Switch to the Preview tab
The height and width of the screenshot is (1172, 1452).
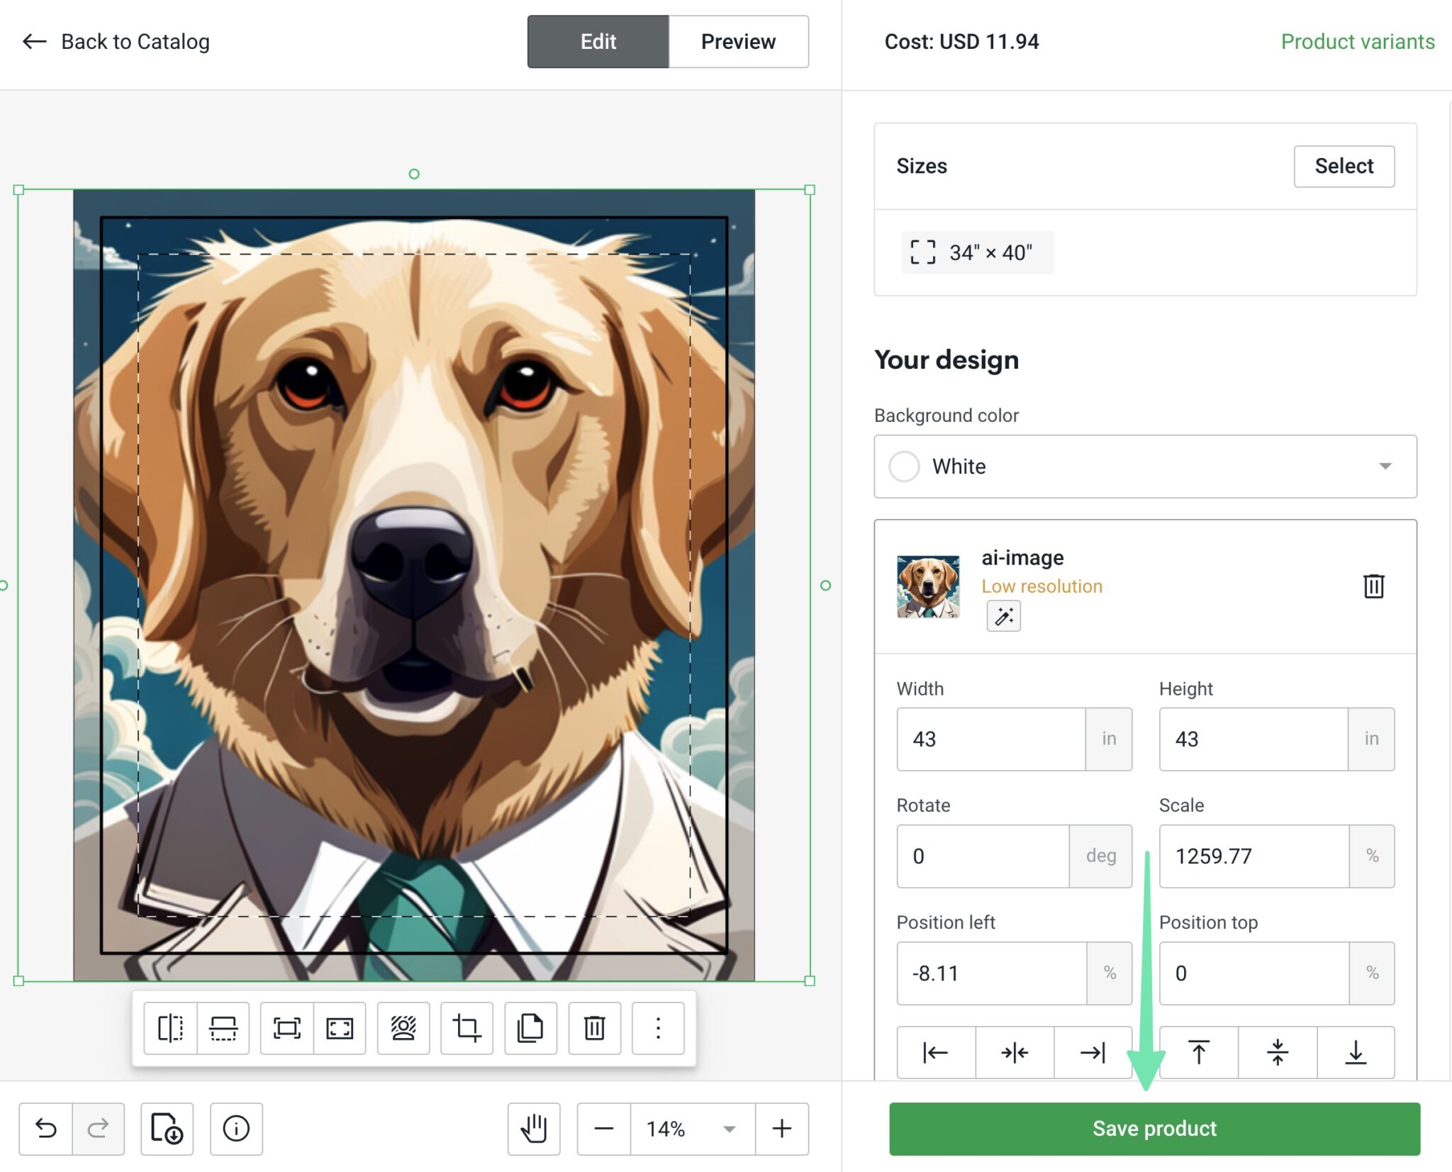[x=738, y=42]
